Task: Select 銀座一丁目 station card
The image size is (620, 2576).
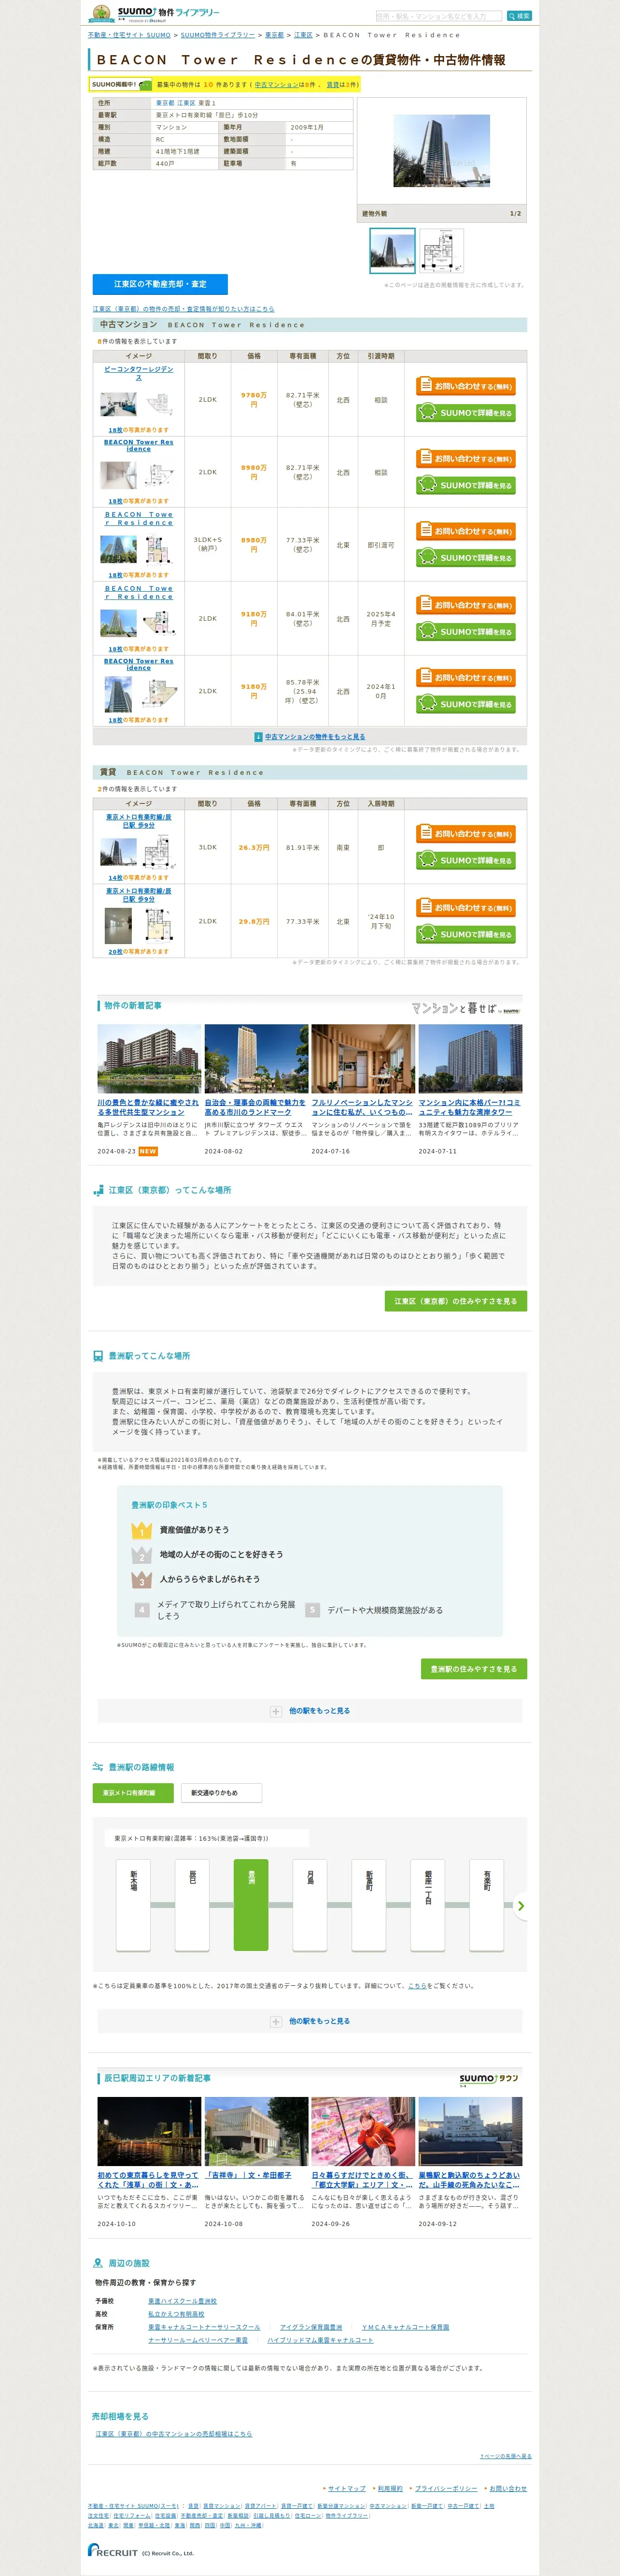Action: 428,1905
